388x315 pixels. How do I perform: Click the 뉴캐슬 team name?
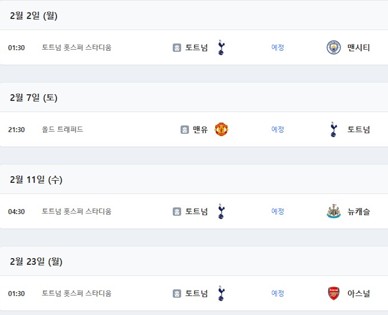358,211
